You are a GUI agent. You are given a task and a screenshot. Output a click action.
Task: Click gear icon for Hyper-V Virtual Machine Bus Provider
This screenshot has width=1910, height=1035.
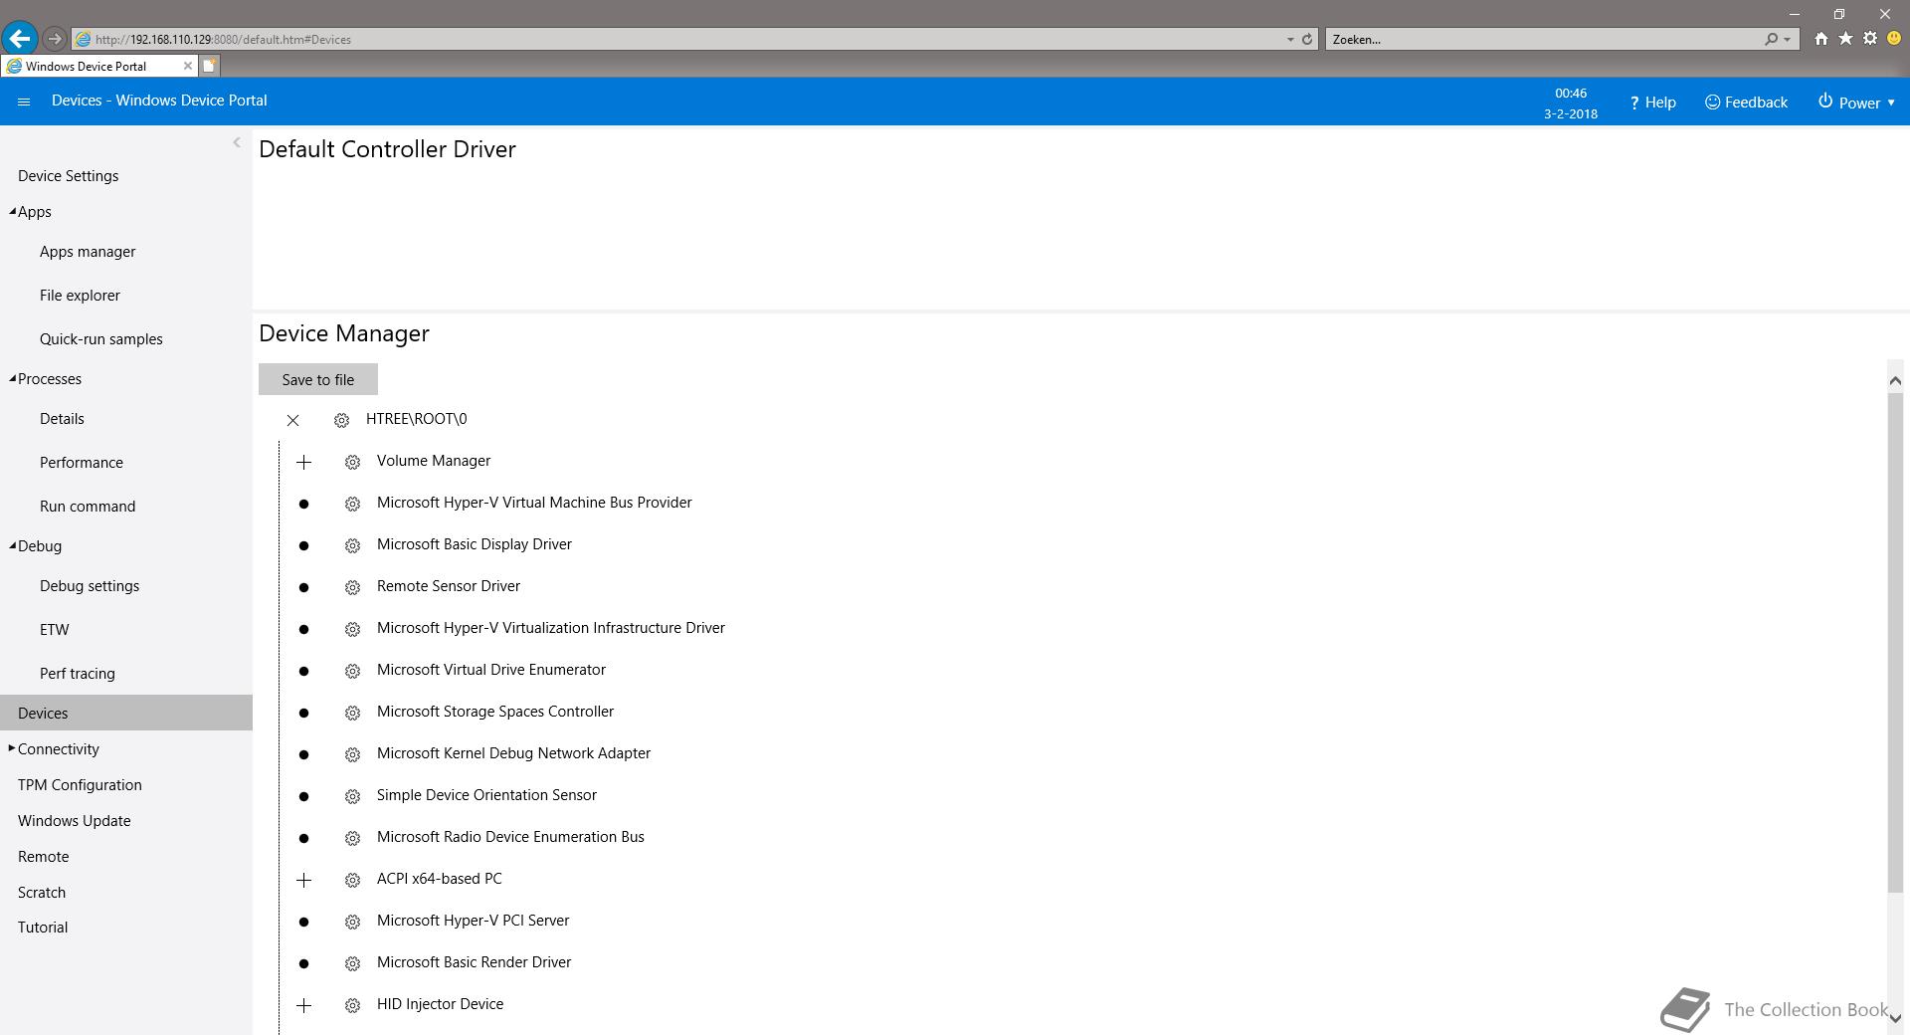point(352,504)
